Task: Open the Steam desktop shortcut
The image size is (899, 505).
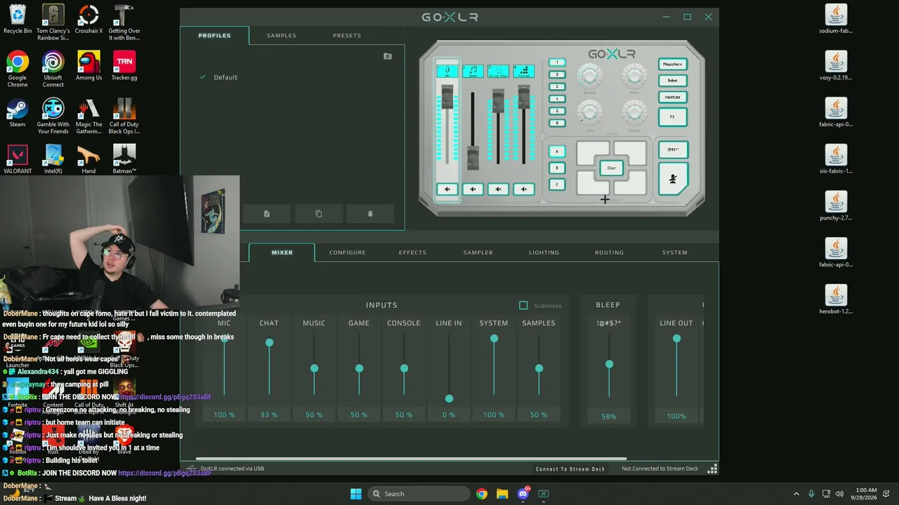Action: tap(18, 113)
